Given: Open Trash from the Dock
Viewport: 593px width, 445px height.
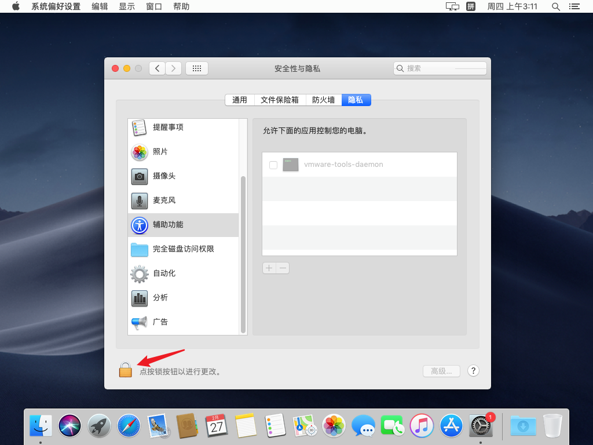Looking at the screenshot, I should tap(552, 426).
